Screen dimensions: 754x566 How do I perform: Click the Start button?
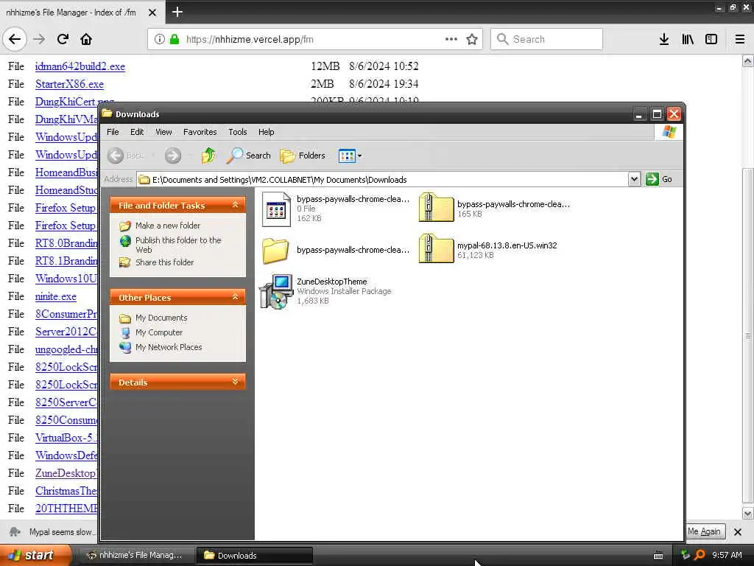tap(35, 555)
